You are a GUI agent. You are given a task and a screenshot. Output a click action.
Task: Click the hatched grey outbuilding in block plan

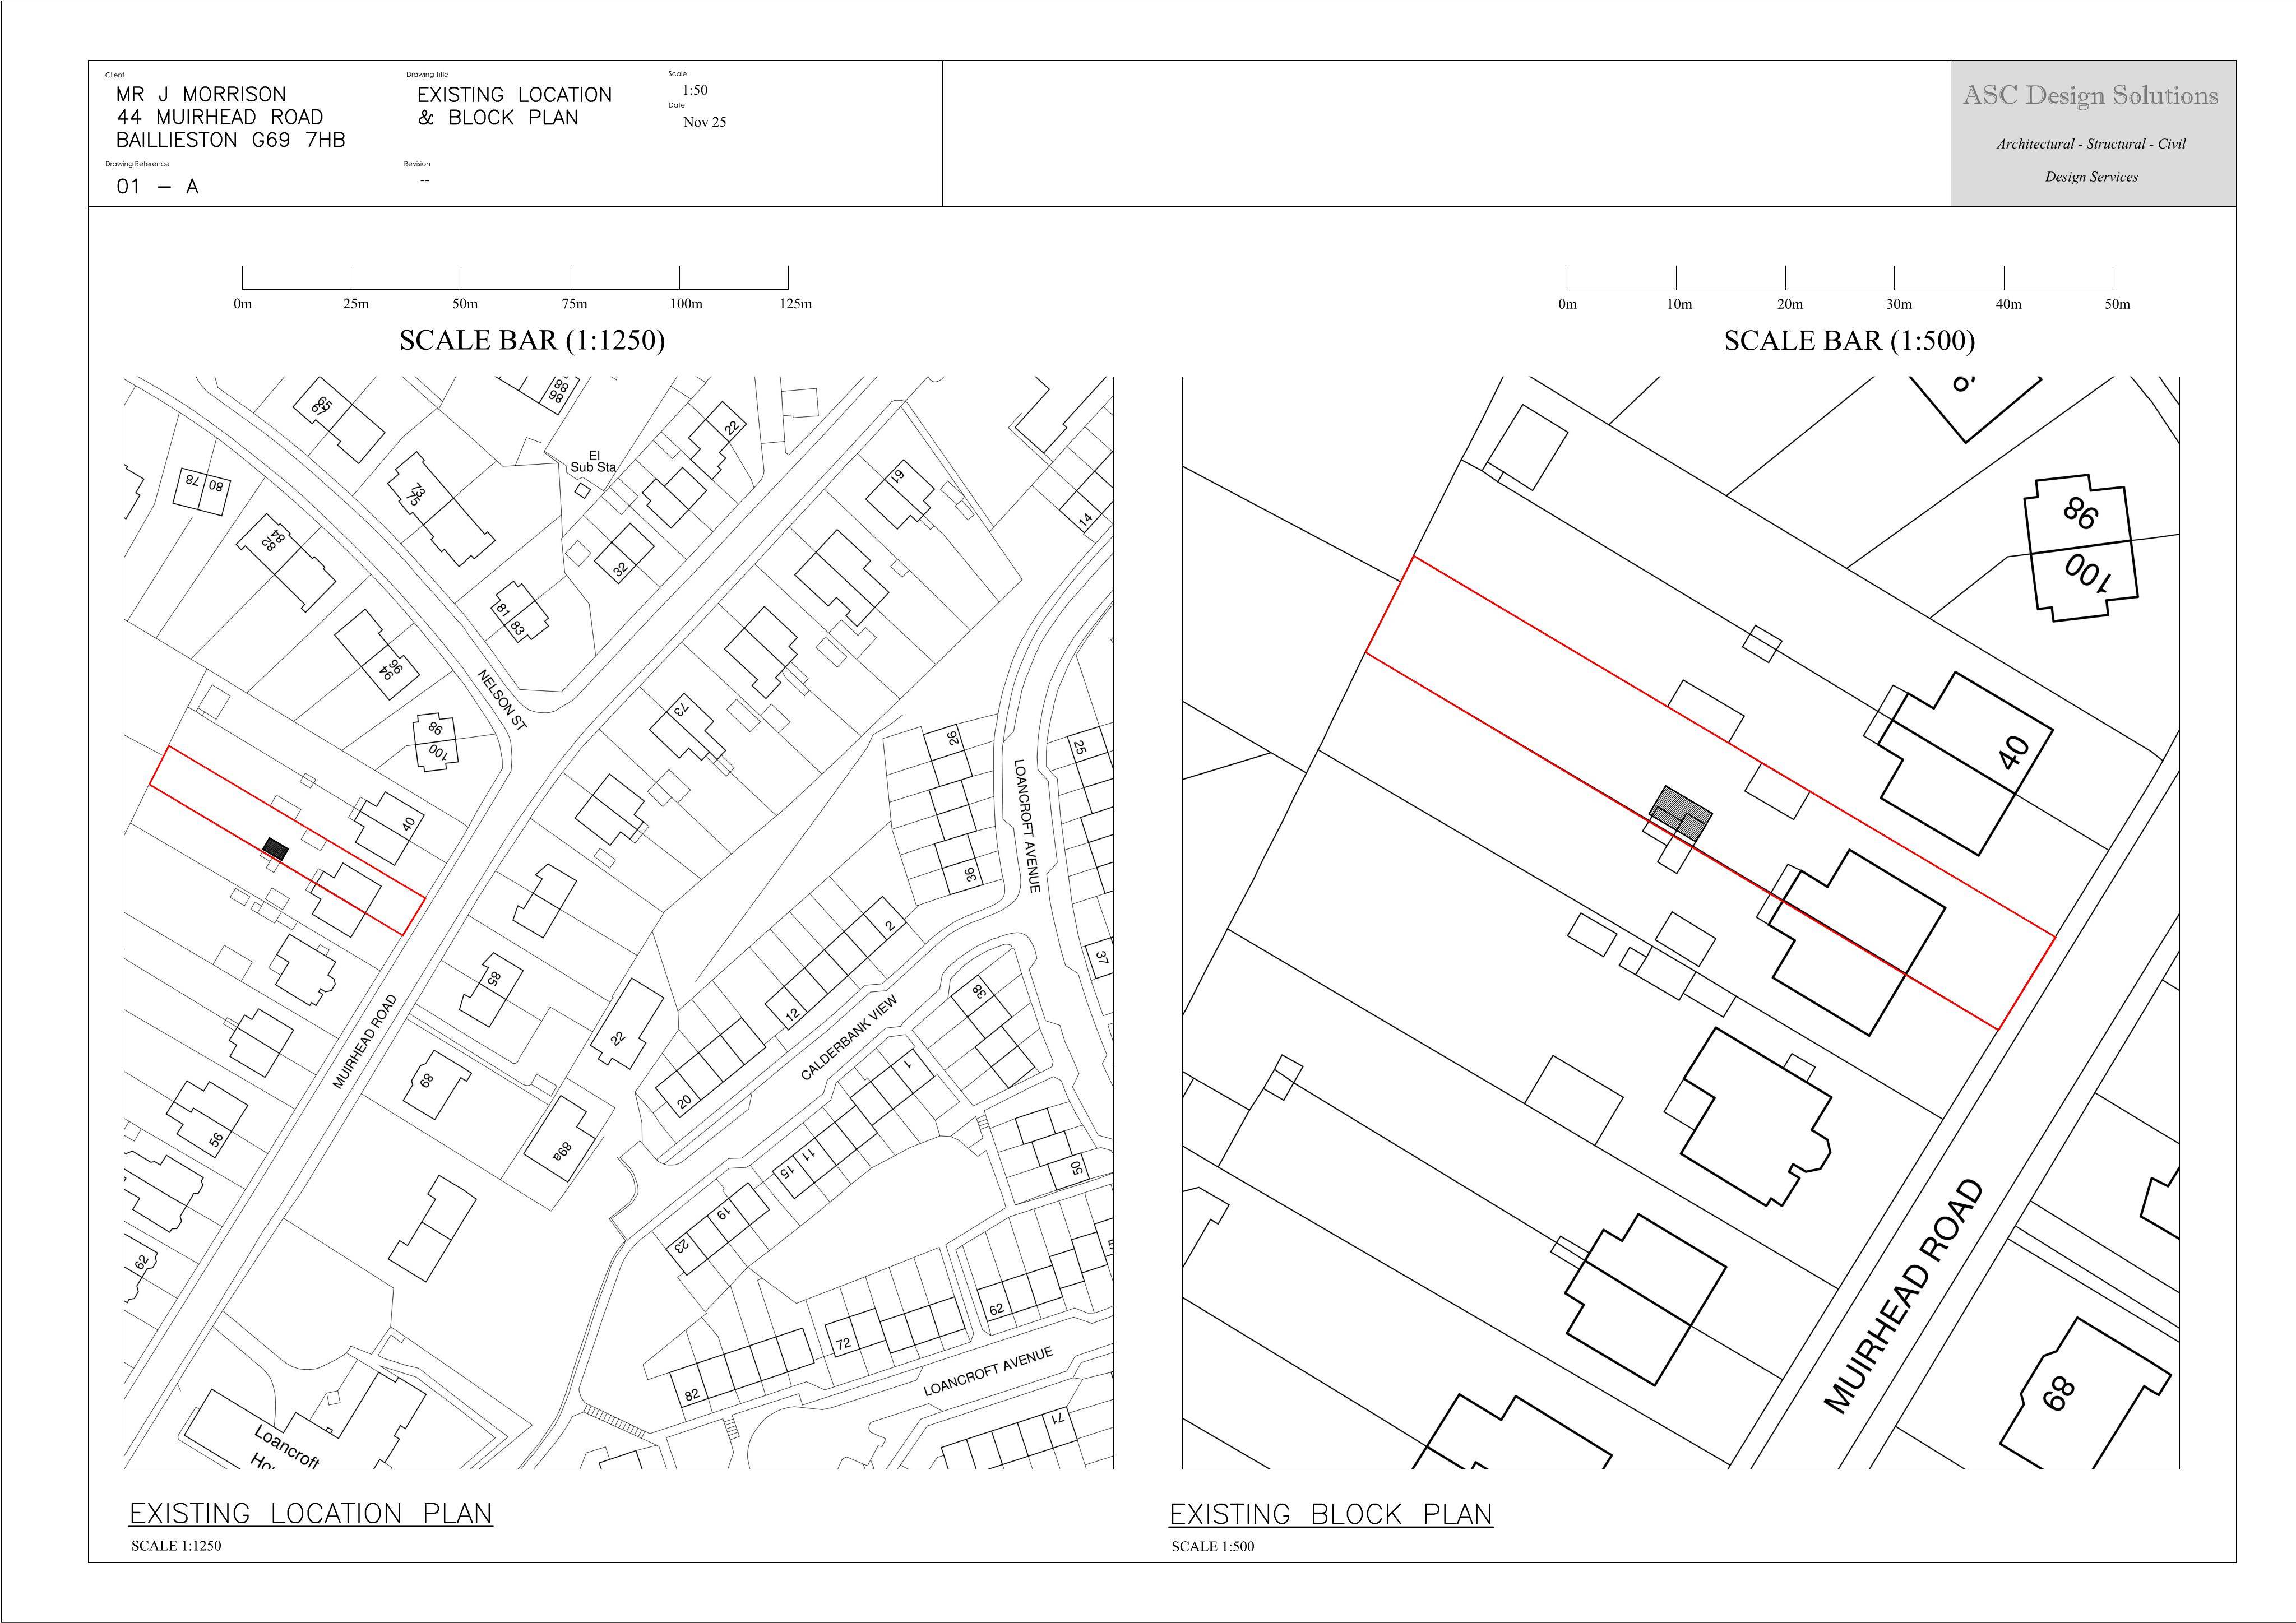pos(1681,813)
